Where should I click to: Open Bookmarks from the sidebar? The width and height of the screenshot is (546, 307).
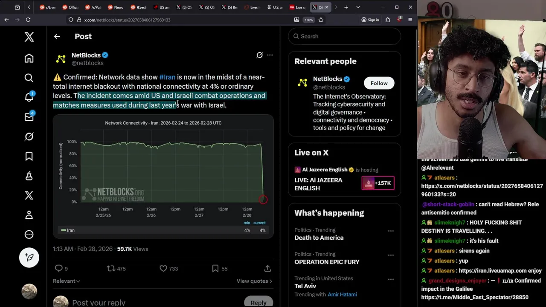(x=29, y=156)
